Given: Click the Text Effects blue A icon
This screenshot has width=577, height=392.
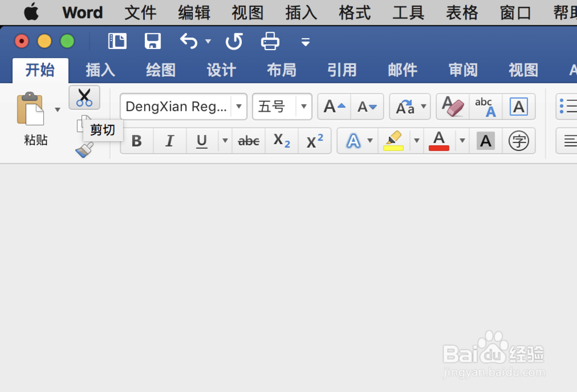Looking at the screenshot, I should (x=353, y=141).
